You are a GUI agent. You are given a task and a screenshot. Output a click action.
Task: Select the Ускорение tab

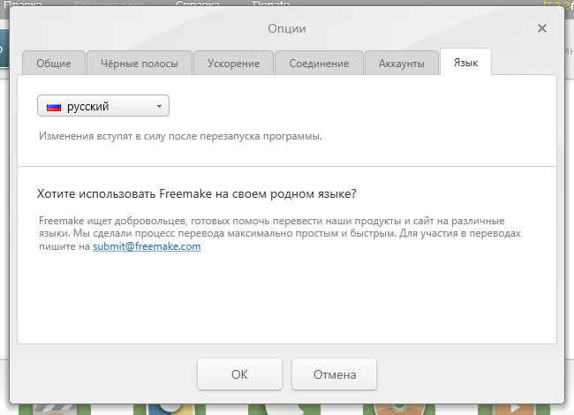point(233,63)
